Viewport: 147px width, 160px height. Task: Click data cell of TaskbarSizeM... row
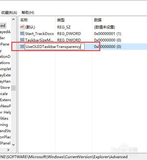(108, 40)
